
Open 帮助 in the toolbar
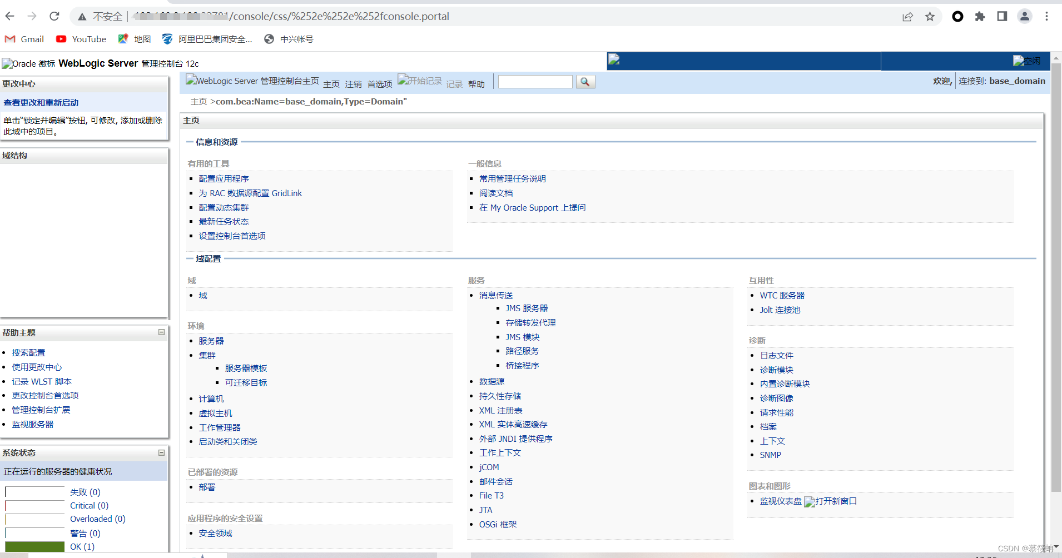pyautogui.click(x=477, y=84)
